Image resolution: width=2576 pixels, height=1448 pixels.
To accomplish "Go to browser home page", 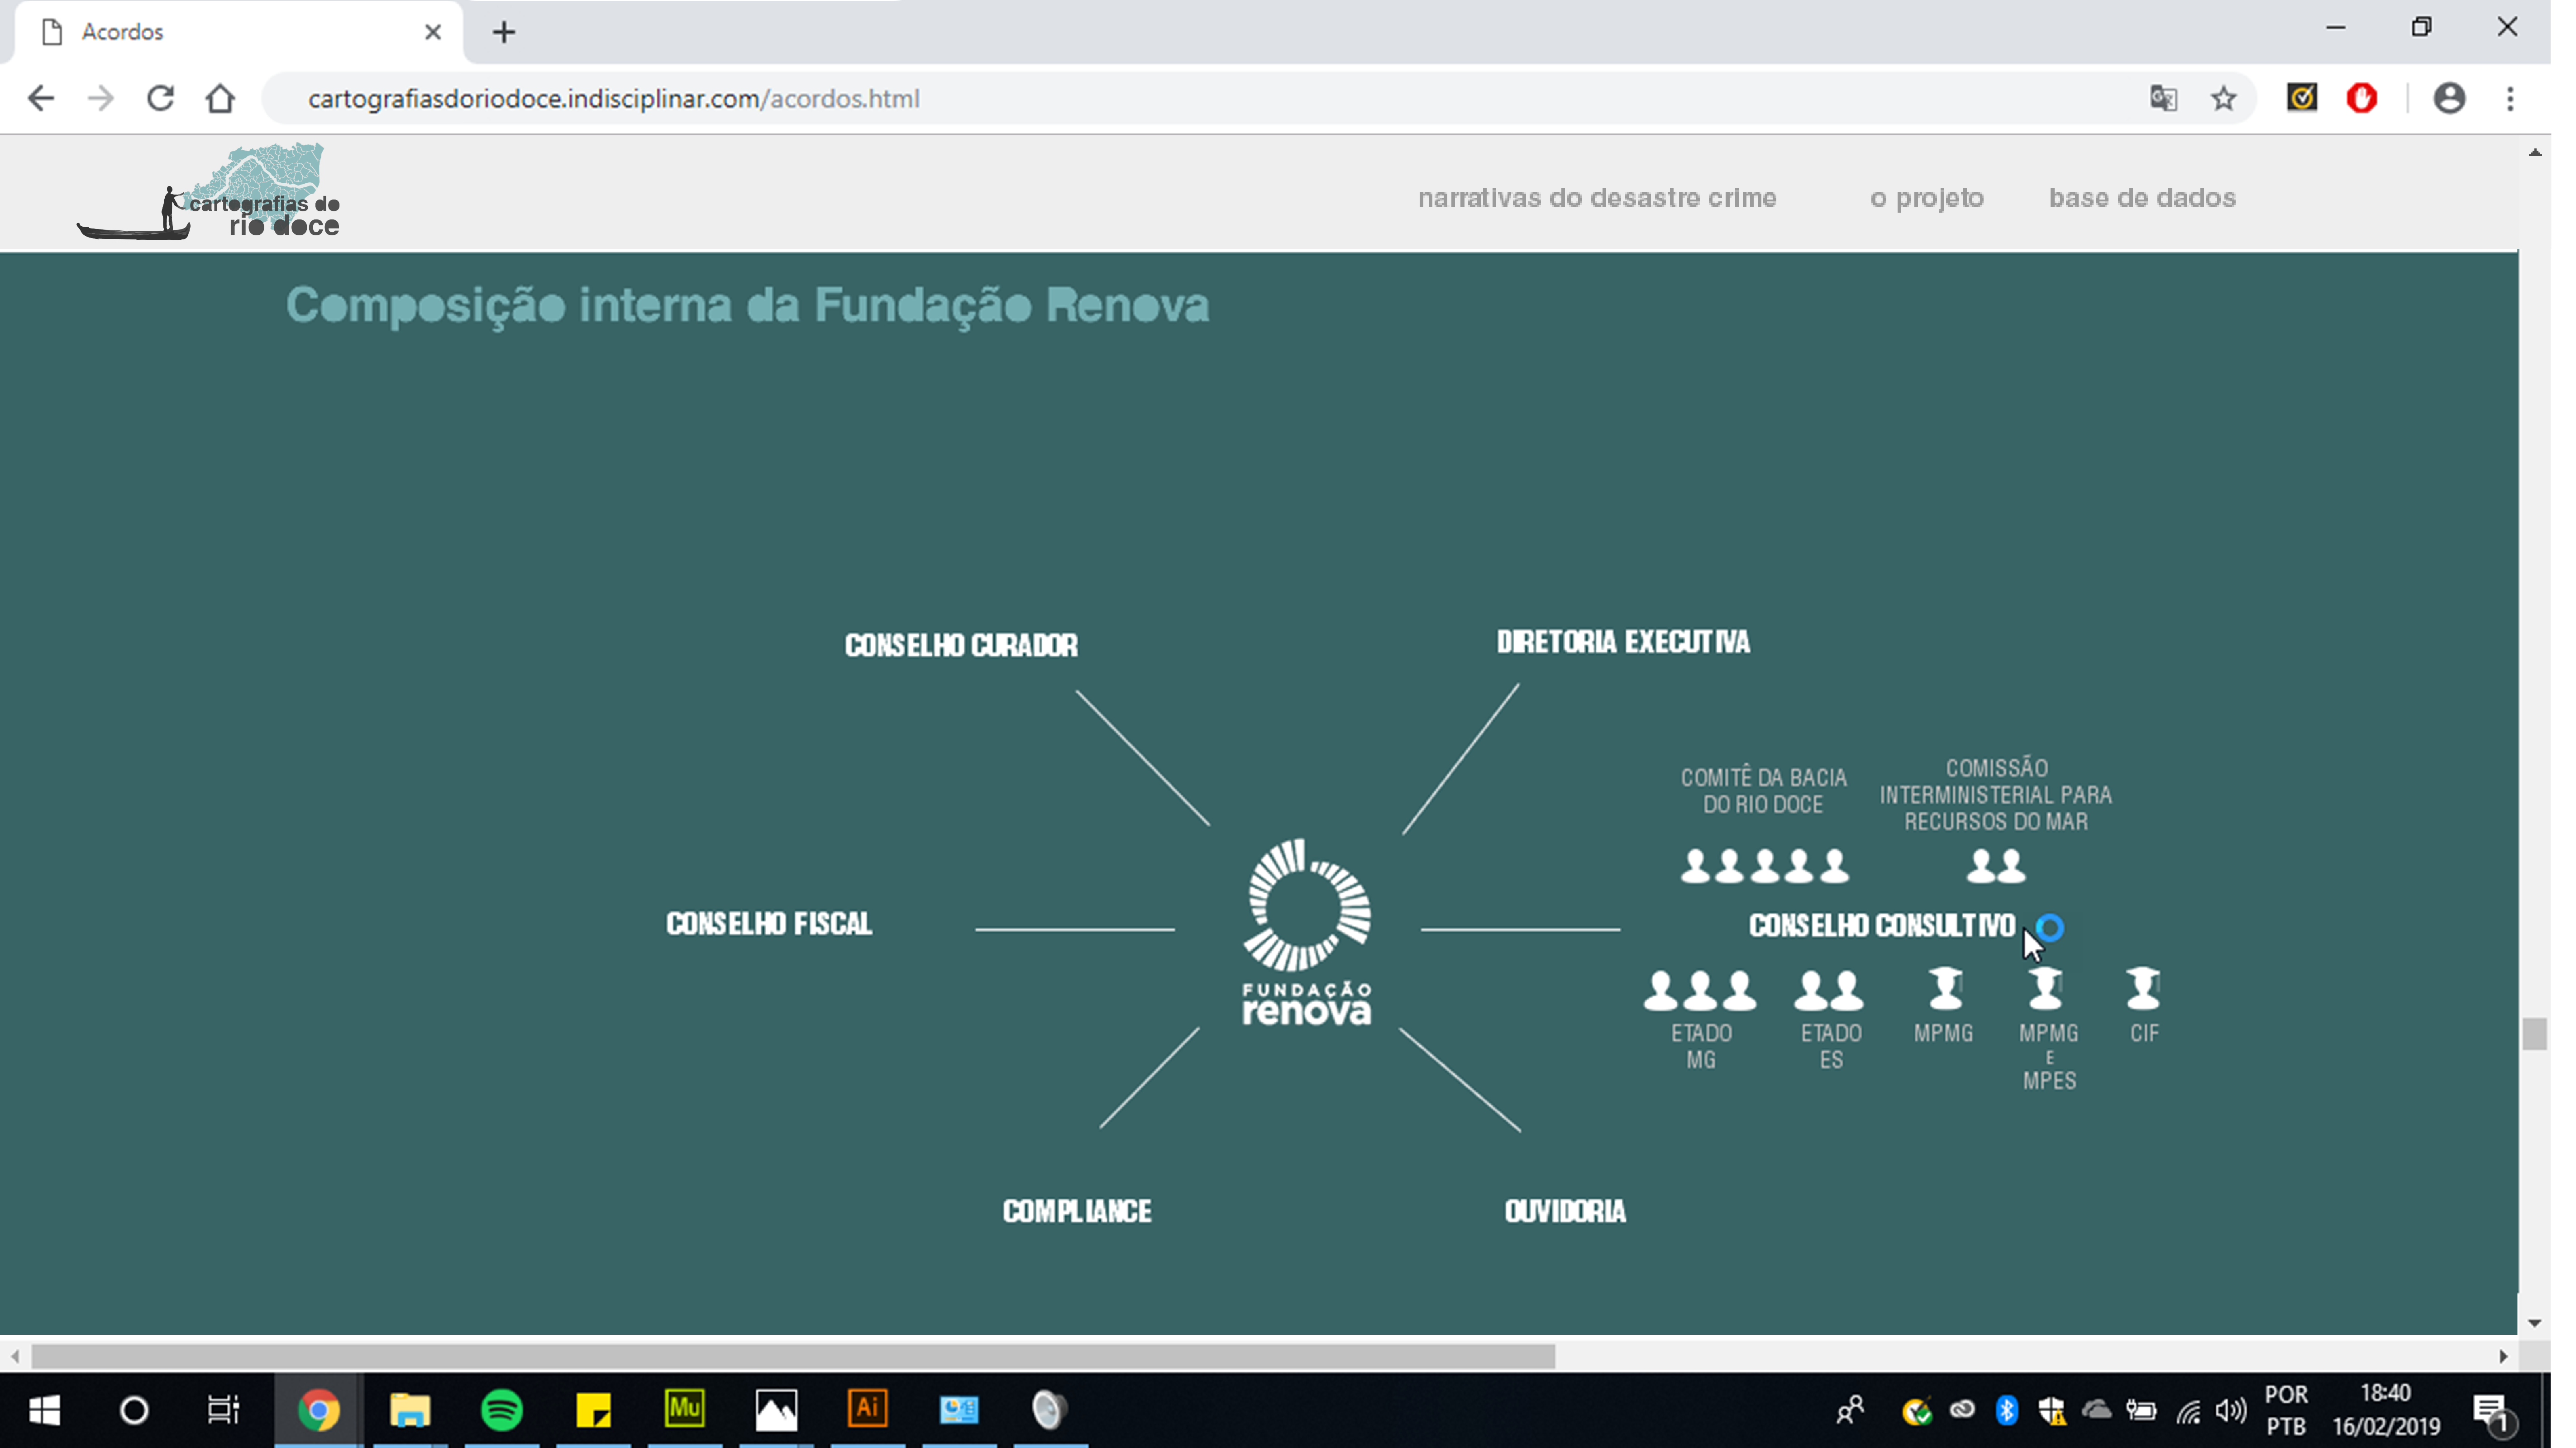I will coord(220,99).
